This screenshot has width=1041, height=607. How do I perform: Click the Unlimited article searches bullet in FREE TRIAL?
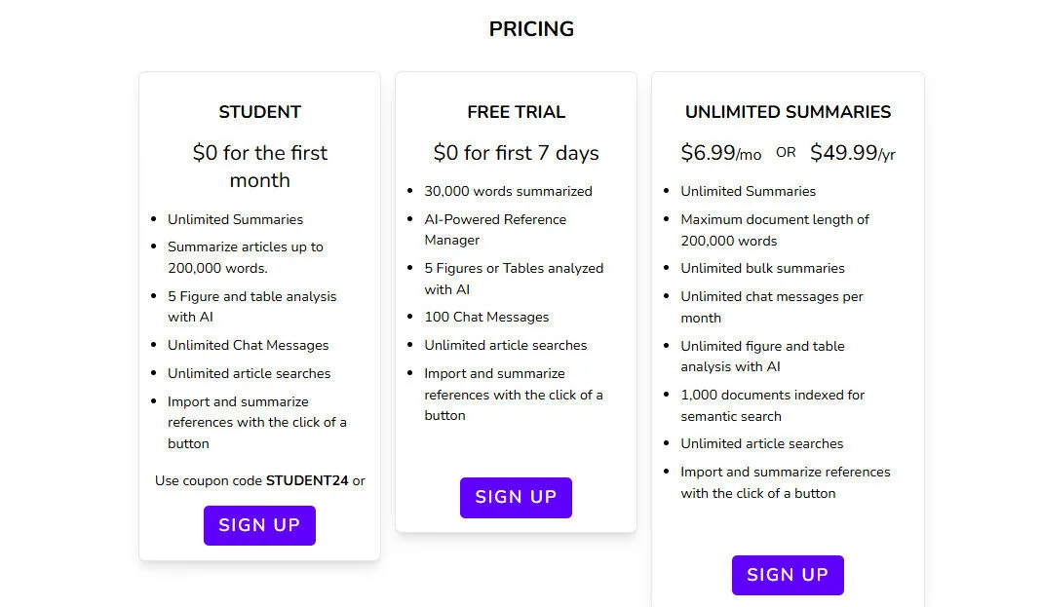(506, 345)
